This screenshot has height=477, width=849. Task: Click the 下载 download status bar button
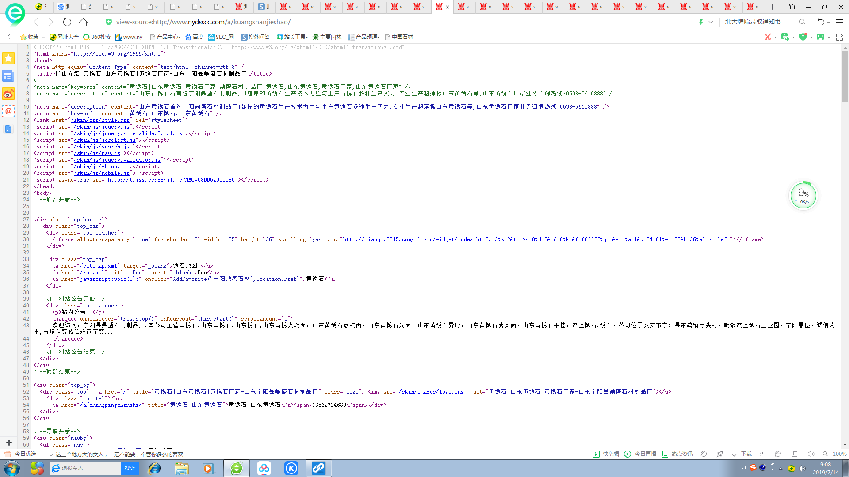742,454
